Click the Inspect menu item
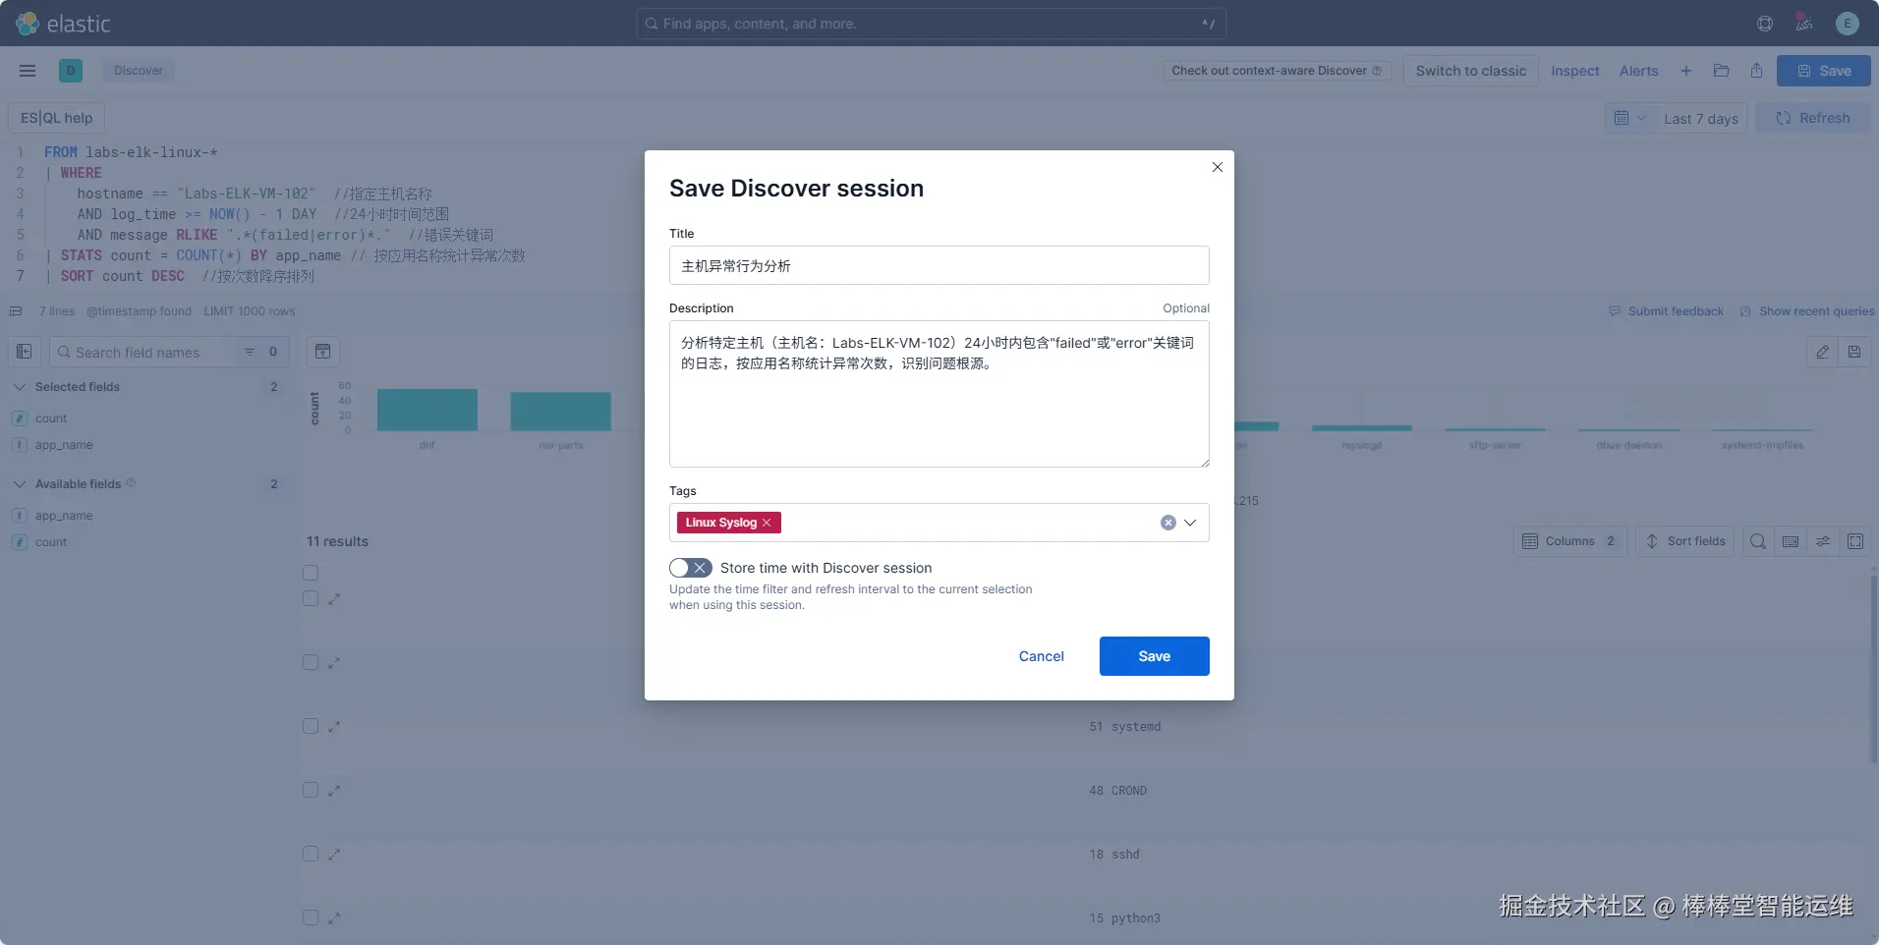The image size is (1879, 945). coord(1574,71)
